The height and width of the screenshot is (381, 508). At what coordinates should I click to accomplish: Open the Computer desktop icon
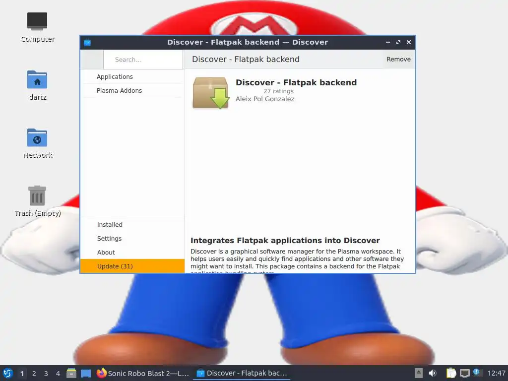pyautogui.click(x=37, y=21)
